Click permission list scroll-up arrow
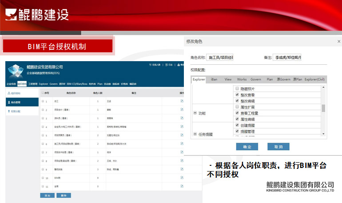The image size is (342, 203). tap(323, 87)
